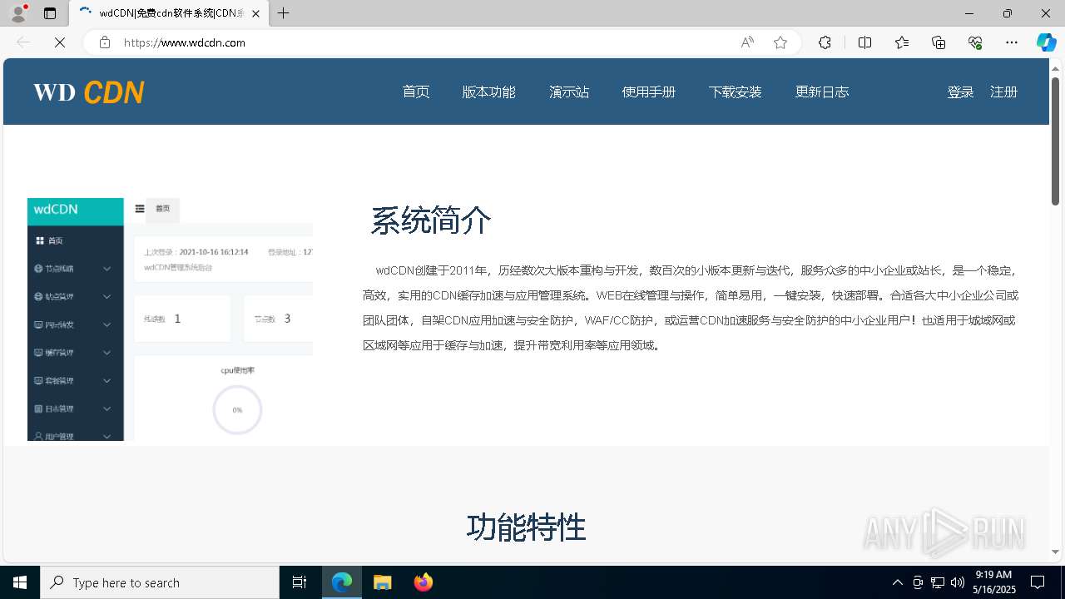This screenshot has height=599, width=1065.
Task: Open Settings and more menu
Action: pos(1012,42)
